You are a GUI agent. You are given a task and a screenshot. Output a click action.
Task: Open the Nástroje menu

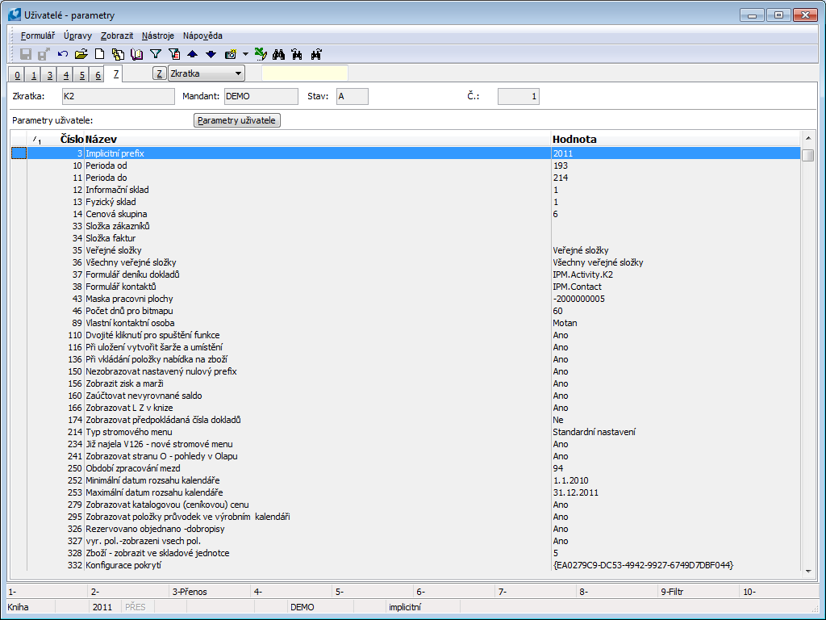(x=157, y=36)
